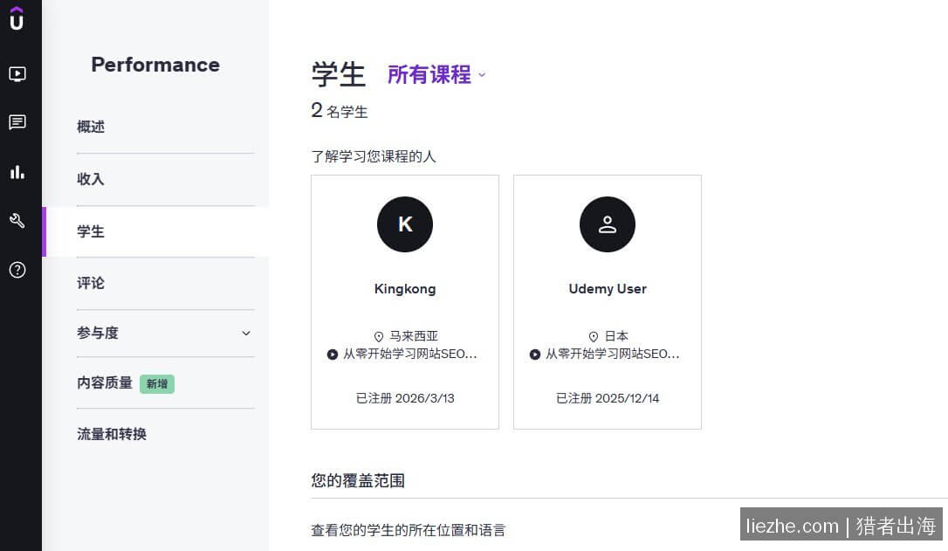
Task: Click location pin icon beside 马来西亚
Action: coord(379,336)
